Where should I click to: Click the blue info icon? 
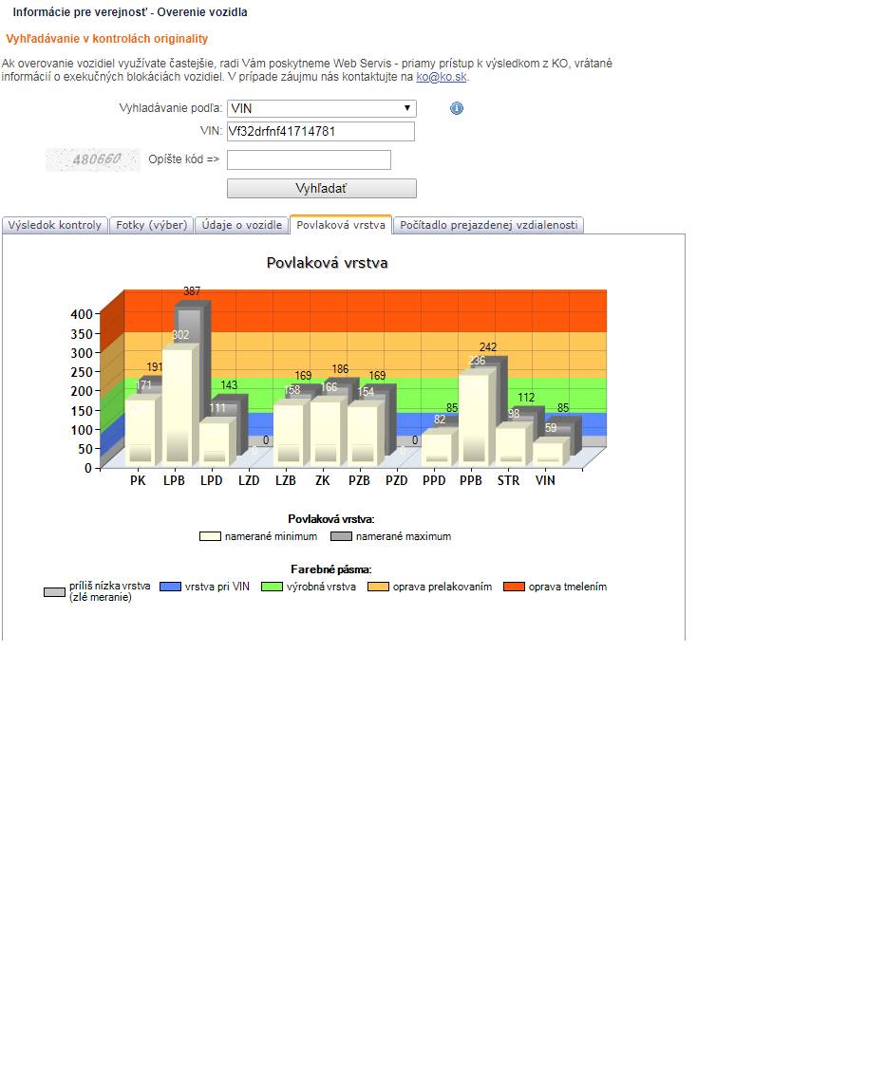pyautogui.click(x=457, y=108)
